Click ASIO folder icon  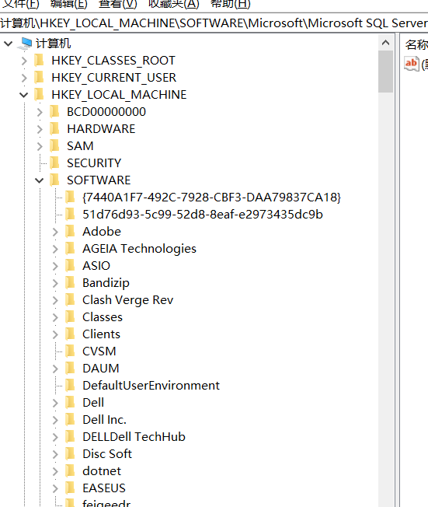click(x=70, y=266)
